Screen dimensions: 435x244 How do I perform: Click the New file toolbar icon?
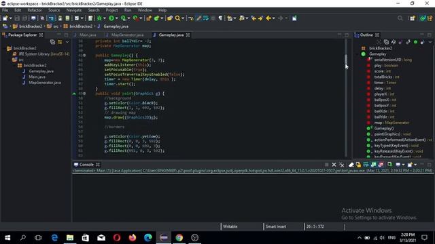(x=5, y=18)
